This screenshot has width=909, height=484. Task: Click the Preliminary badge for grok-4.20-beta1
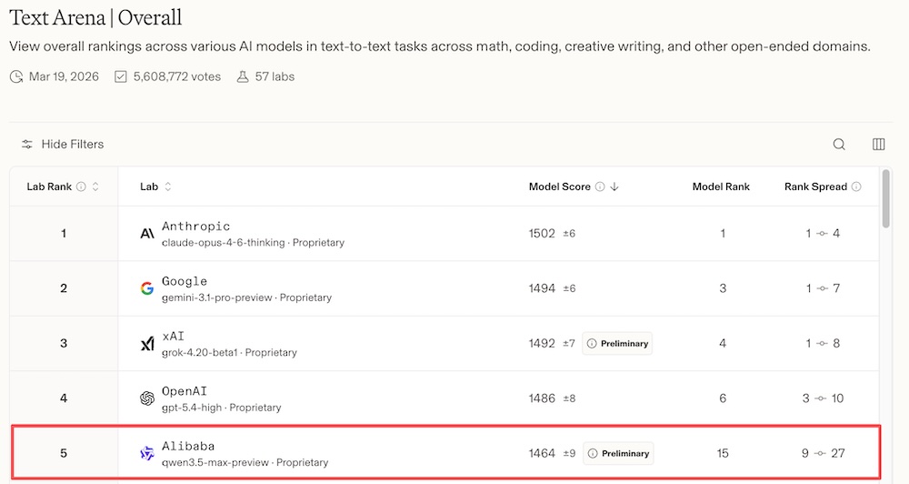[x=617, y=344]
